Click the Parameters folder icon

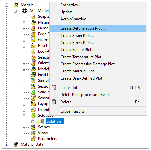point(33,139)
